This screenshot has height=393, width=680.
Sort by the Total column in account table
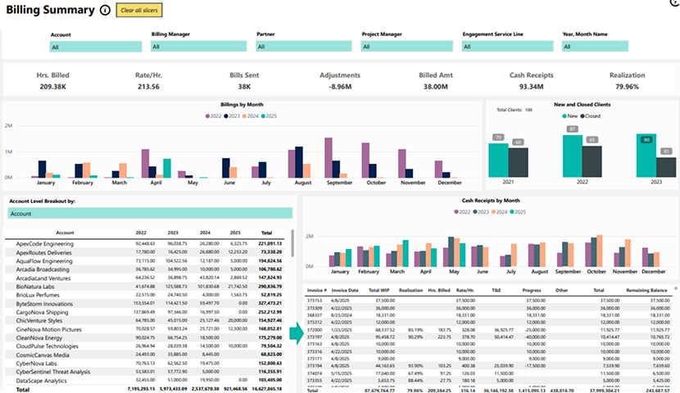[267, 233]
